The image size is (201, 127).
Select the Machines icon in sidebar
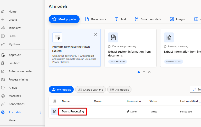click(x=3, y=96)
